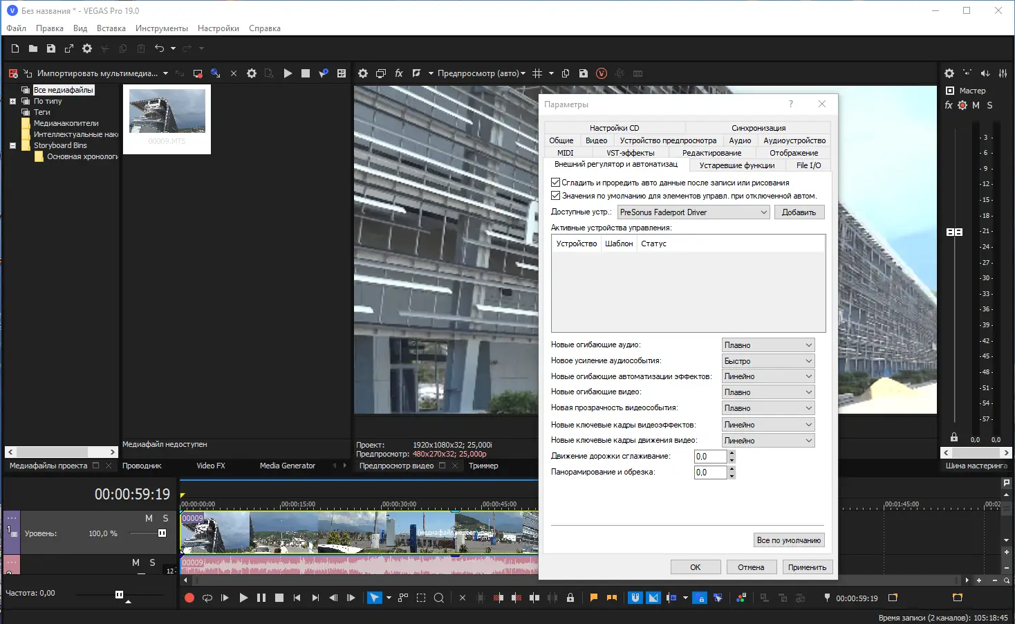Image resolution: width=1015 pixels, height=624 pixels.
Task: Uncheck the smooth and thin automation data checkbox
Action: coord(555,183)
